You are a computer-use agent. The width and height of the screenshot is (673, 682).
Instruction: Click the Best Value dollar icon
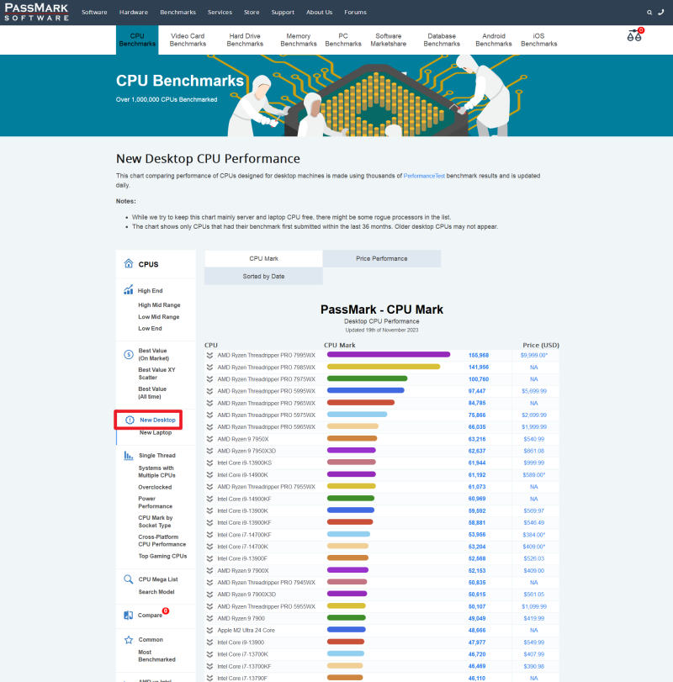(x=129, y=355)
